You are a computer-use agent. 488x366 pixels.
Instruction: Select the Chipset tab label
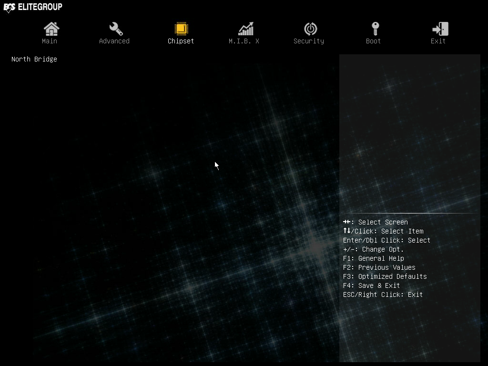point(181,41)
